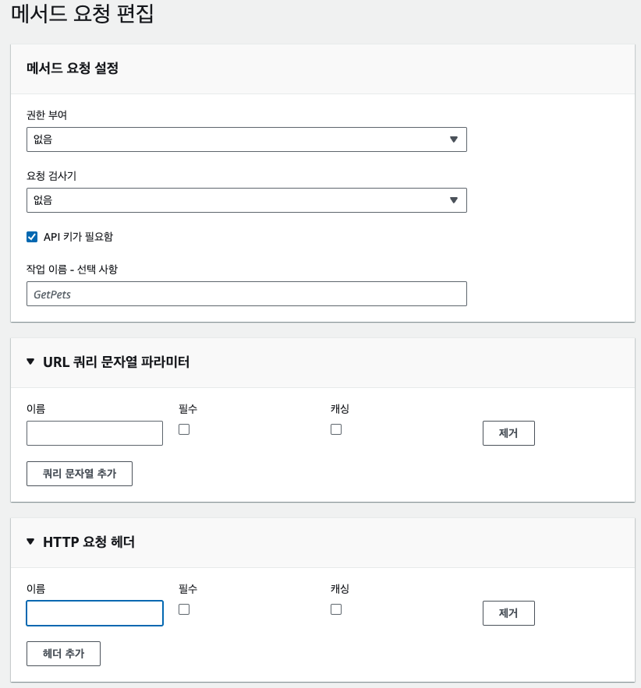Image resolution: width=641 pixels, height=688 pixels.
Task: Remove the query string row with 제거
Action: (508, 433)
